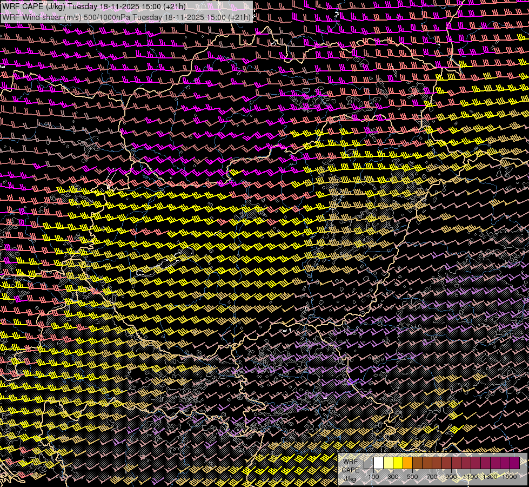This screenshot has width=529, height=487.
Task: Select the gray first CAPE legend swatch
Action: pos(369,463)
